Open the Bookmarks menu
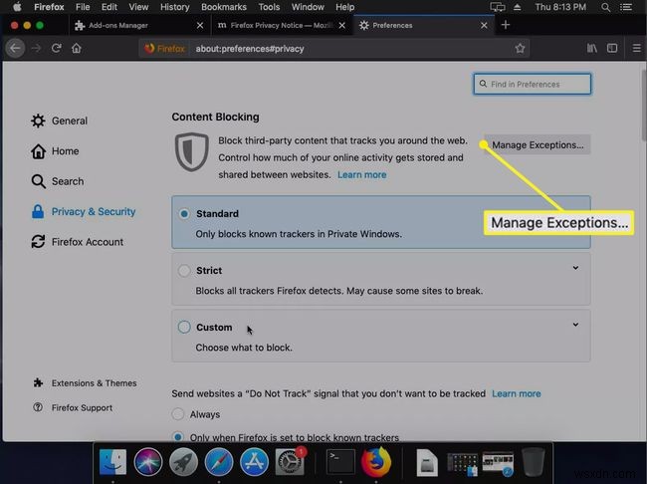 tap(224, 7)
